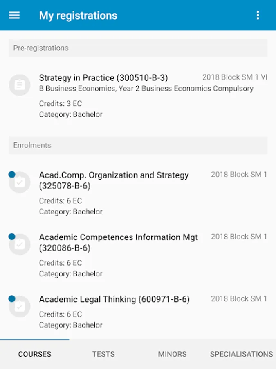Select the Courses tab
Image resolution: width=276 pixels, height=369 pixels.
[x=34, y=354]
